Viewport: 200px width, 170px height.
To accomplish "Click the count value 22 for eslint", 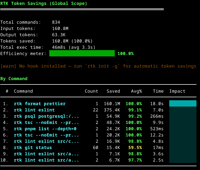I will point(96,110).
